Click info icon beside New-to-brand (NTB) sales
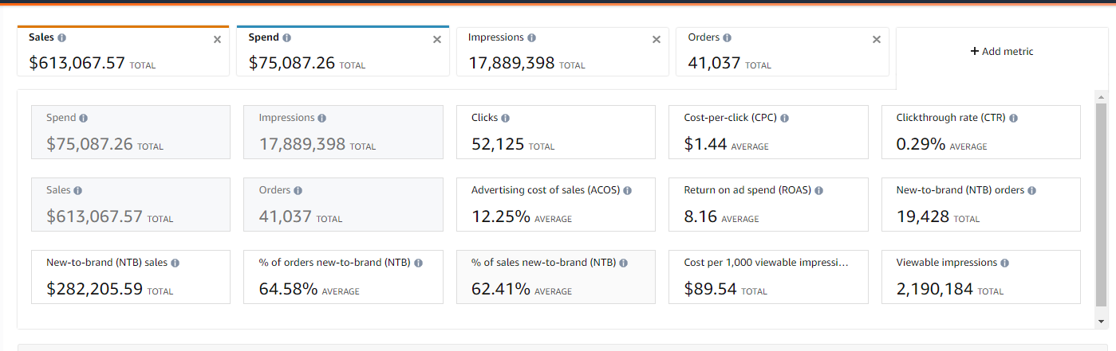Viewport: 1116px width, 351px height. [x=175, y=263]
